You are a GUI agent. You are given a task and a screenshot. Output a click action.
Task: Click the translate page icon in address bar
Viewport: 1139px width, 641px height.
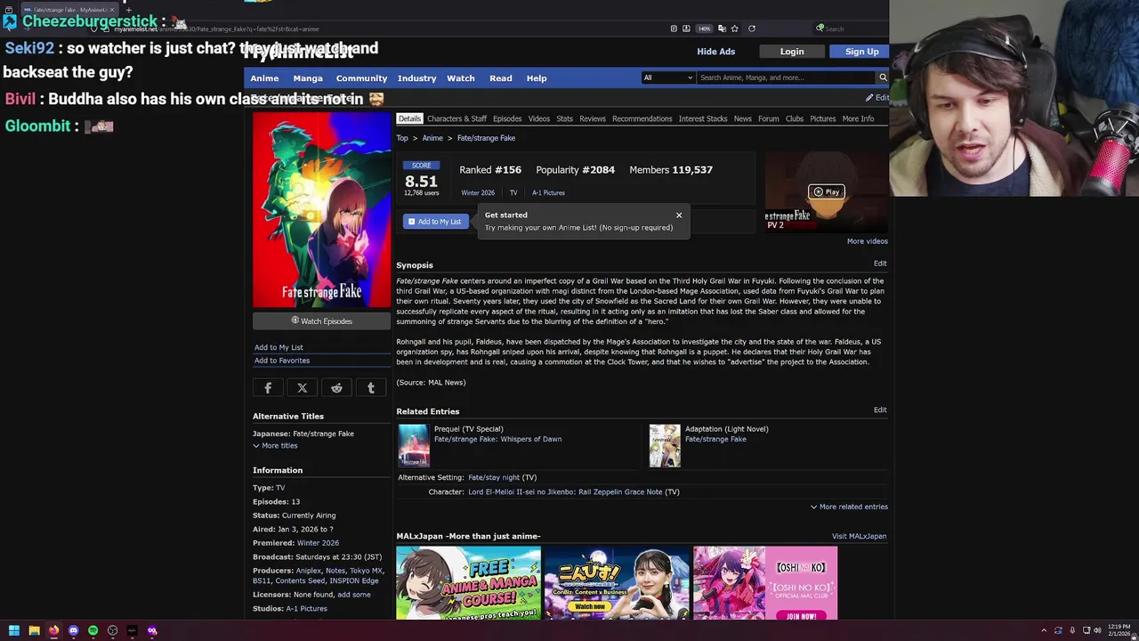[722, 28]
